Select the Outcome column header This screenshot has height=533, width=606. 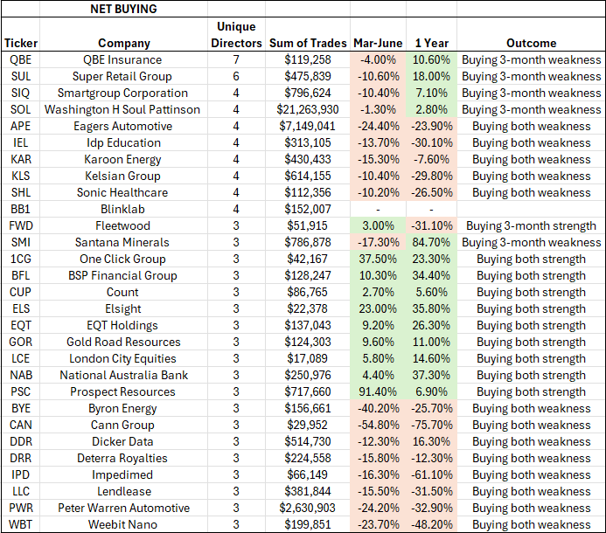(531, 43)
